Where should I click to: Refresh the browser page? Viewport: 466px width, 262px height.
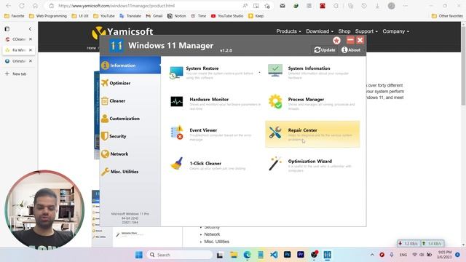tap(22, 6)
